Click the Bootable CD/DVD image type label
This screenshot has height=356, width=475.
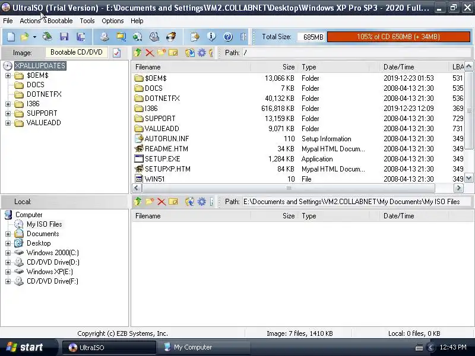pyautogui.click(x=77, y=52)
